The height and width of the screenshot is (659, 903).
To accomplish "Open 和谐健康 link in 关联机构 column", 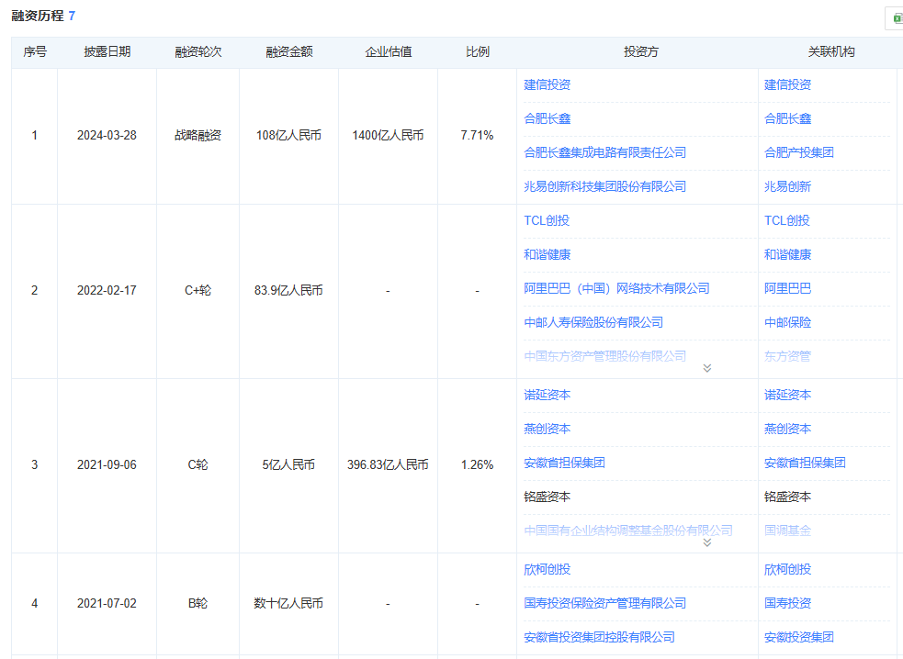I will coord(787,254).
